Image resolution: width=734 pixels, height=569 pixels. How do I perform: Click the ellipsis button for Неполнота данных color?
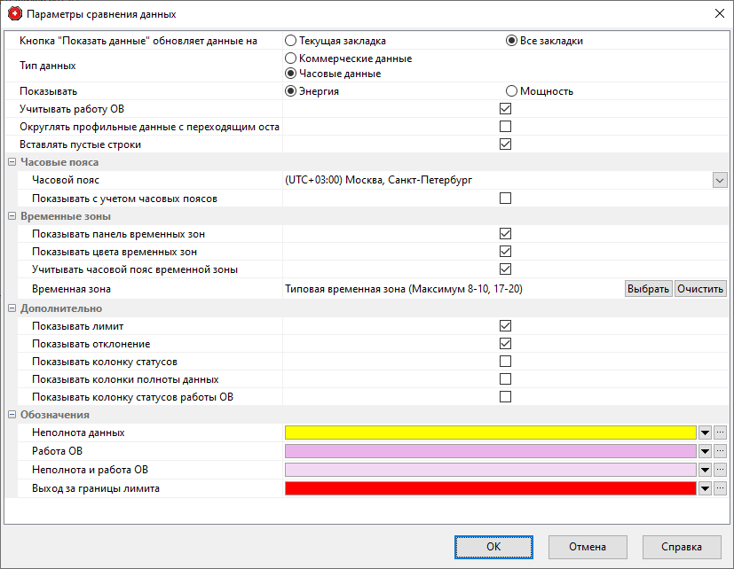[x=720, y=433]
